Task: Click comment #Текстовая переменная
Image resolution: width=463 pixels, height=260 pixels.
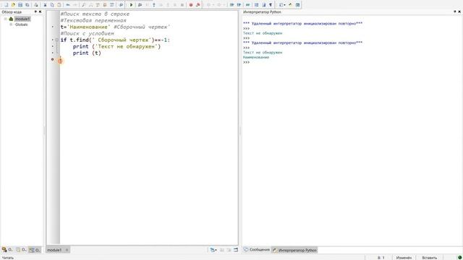Action: 93,21
